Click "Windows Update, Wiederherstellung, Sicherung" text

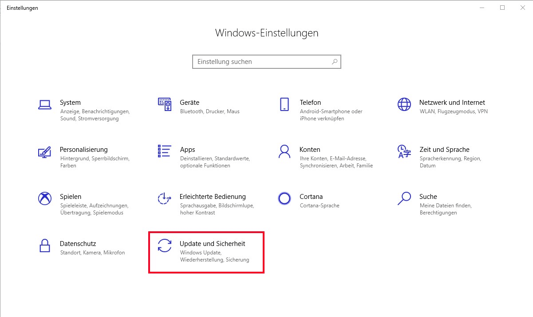[x=214, y=256]
